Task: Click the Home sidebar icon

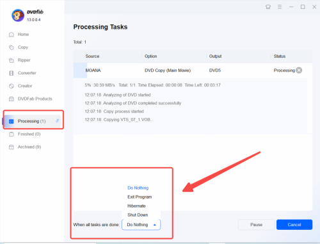Action: tap(12, 35)
